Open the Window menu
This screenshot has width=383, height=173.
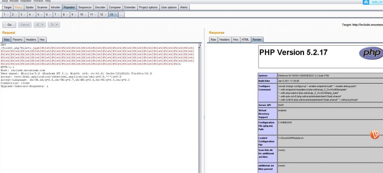point(38,1)
